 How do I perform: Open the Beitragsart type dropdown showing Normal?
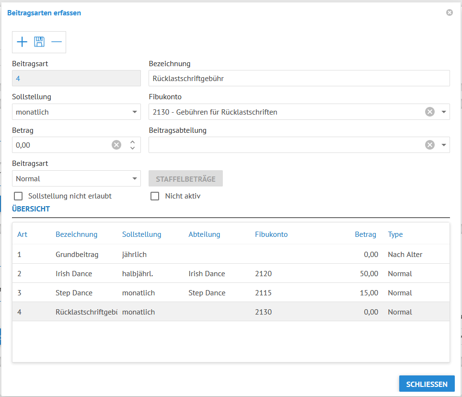click(x=76, y=178)
